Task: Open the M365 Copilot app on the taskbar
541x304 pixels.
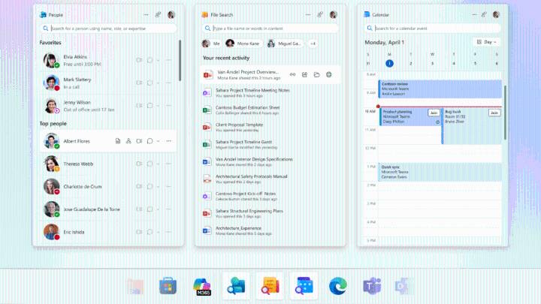Action: point(202,287)
